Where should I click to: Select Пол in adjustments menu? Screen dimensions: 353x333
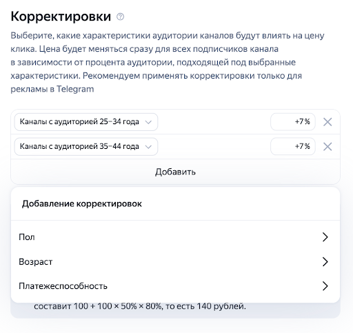coord(175,237)
